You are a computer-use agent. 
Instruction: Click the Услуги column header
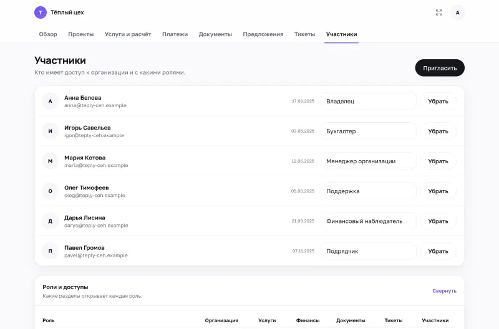(x=267, y=320)
